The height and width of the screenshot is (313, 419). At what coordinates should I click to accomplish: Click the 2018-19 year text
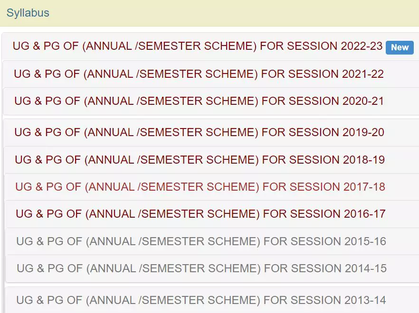click(364, 160)
